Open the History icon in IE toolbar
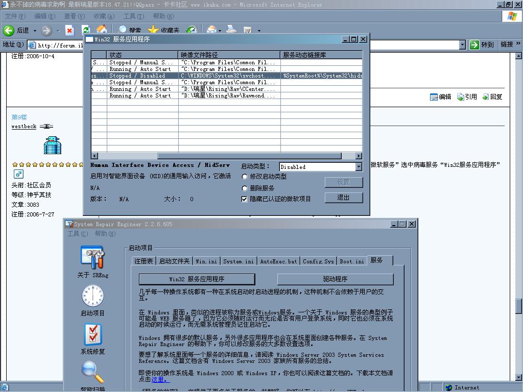The height and width of the screenshot is (392, 523). click(x=192, y=30)
